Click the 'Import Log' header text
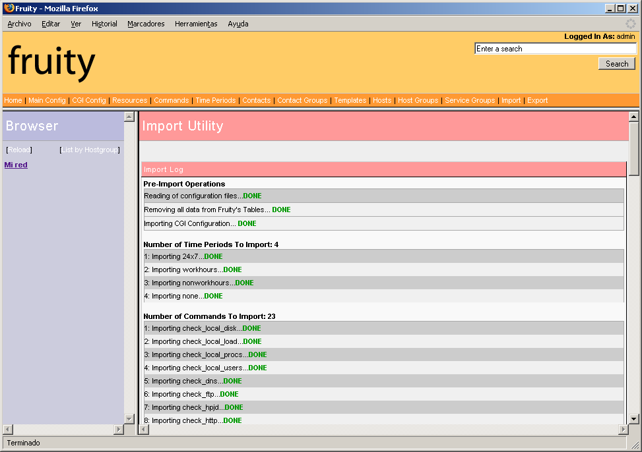The image size is (642, 452). click(x=164, y=169)
